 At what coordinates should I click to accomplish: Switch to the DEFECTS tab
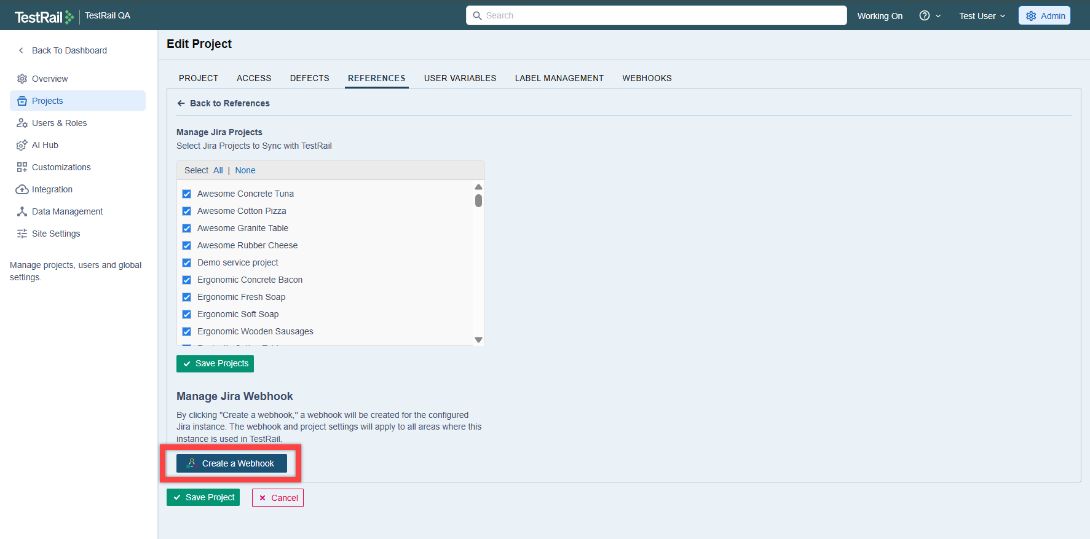pyautogui.click(x=310, y=78)
